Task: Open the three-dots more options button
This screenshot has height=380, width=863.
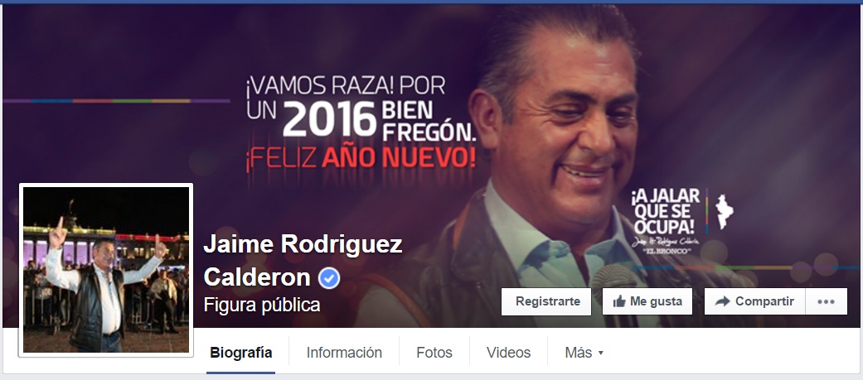Action: [827, 301]
